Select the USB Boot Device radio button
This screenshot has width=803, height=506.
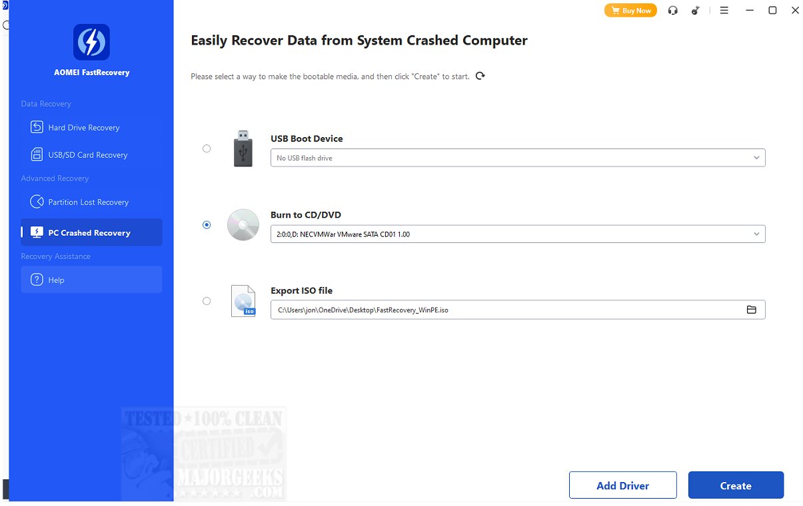[207, 148]
